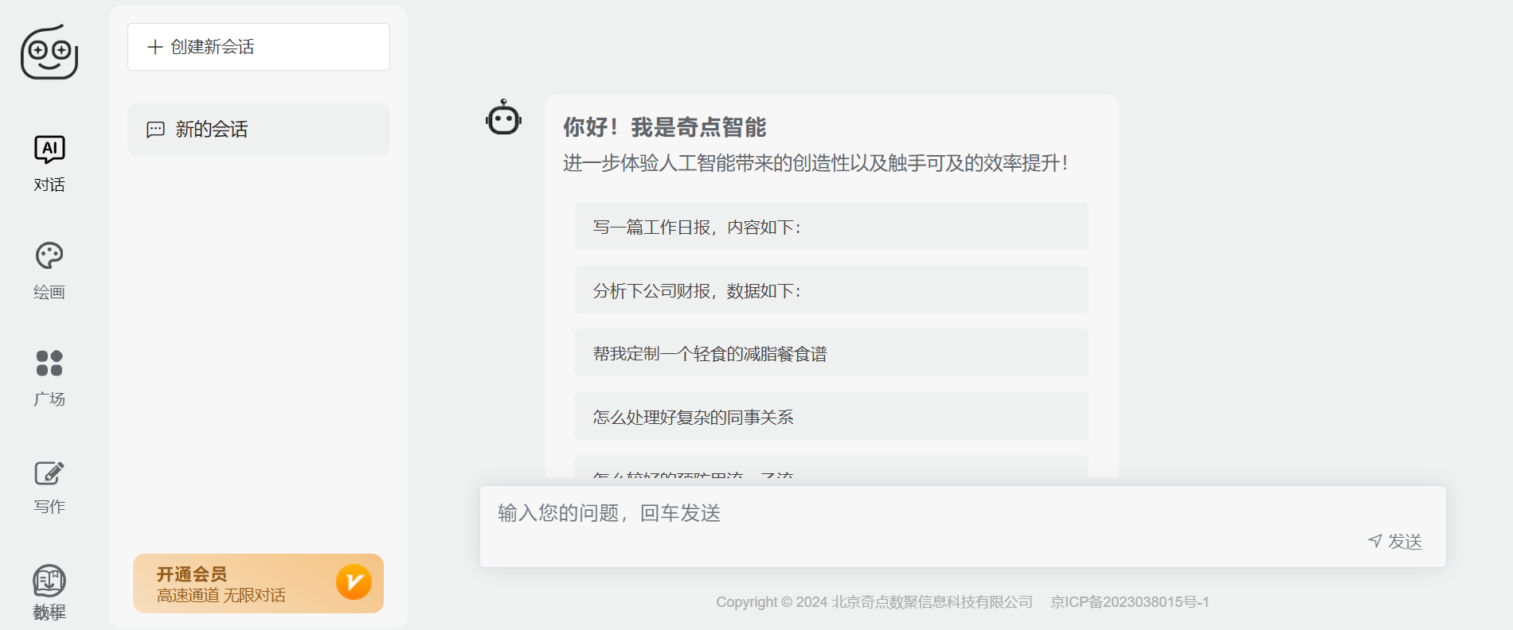The width and height of the screenshot is (1513, 630).
Task: Click the plus icon to create new conversation
Action: pos(155,47)
